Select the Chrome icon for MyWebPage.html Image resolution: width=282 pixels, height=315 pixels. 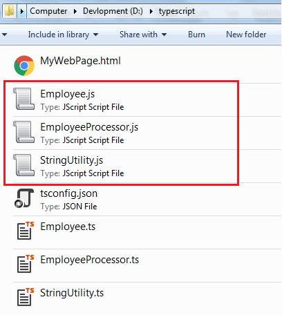24,66
